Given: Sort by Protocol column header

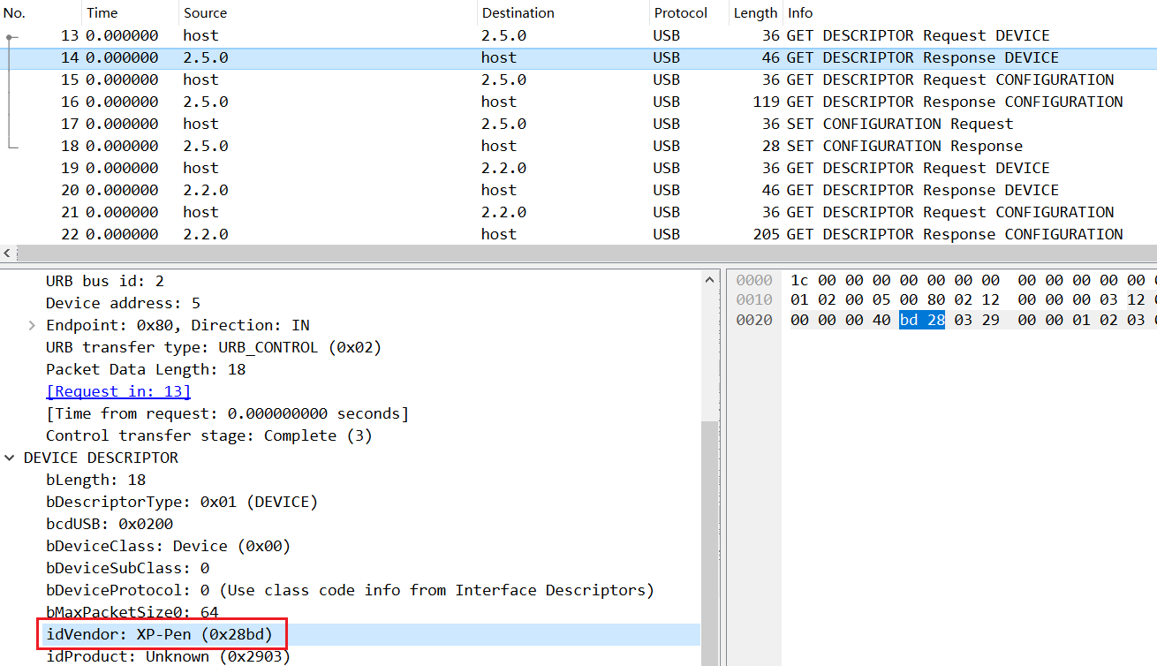Looking at the screenshot, I should coord(689,12).
